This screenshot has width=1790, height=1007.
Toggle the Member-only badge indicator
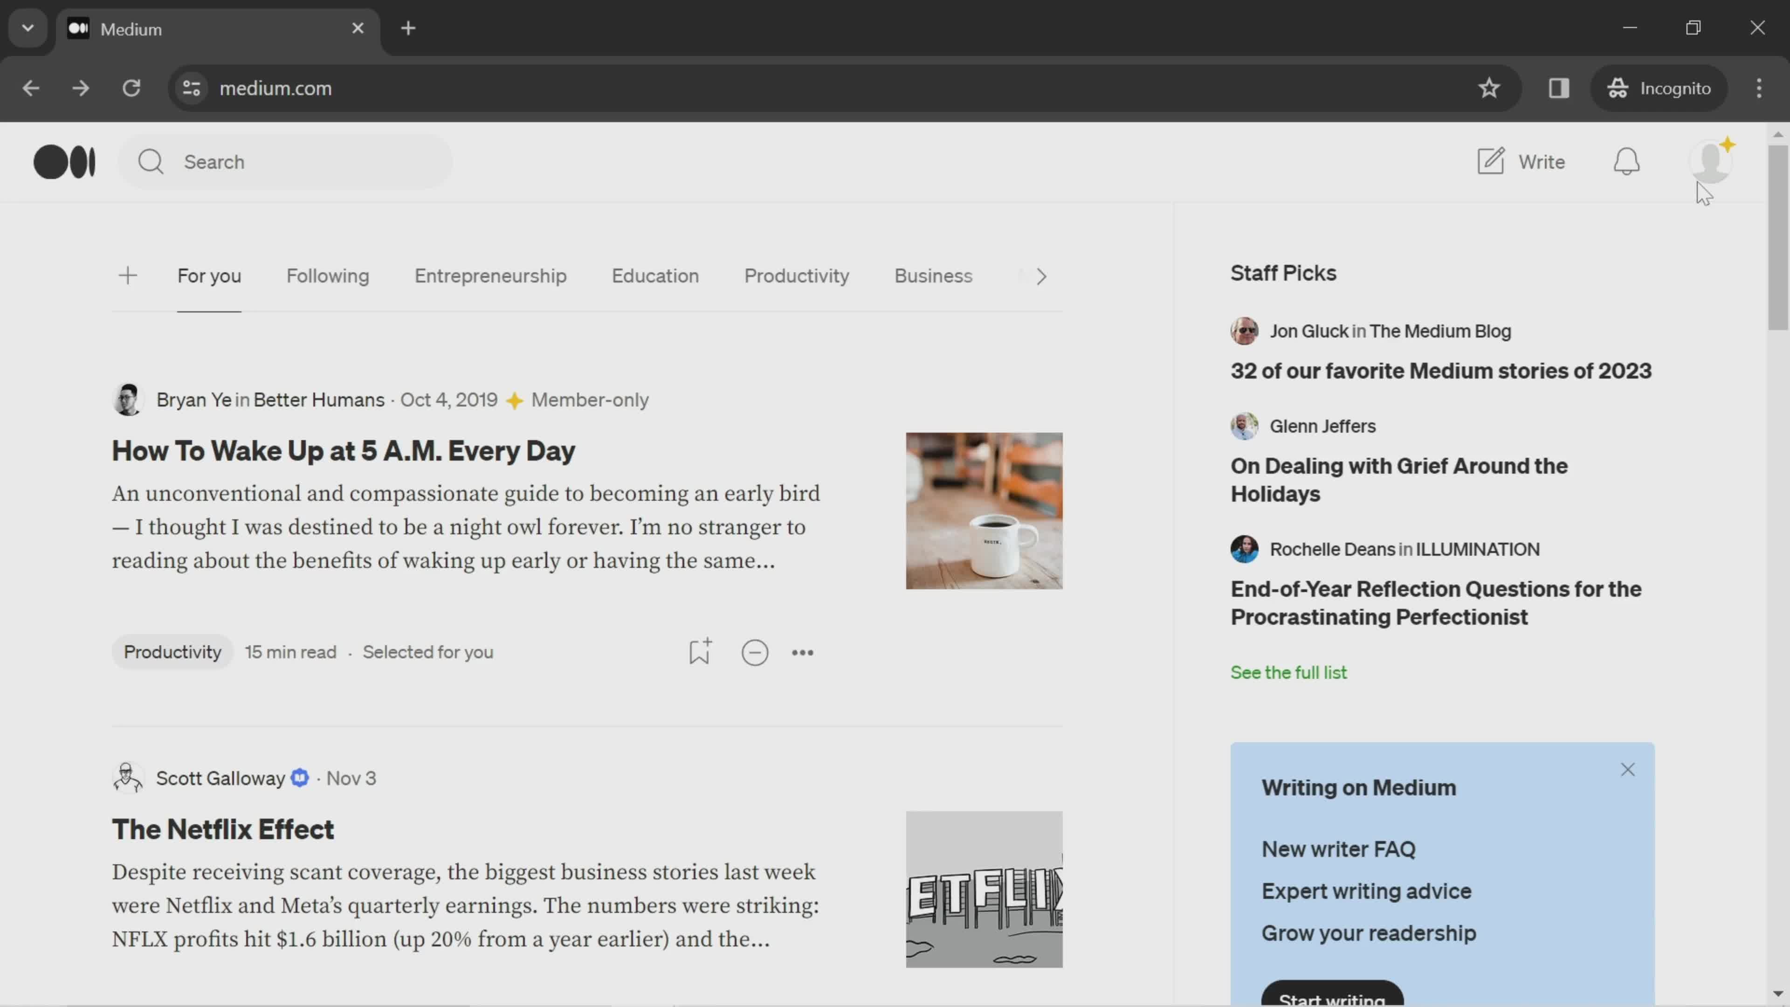tap(514, 400)
